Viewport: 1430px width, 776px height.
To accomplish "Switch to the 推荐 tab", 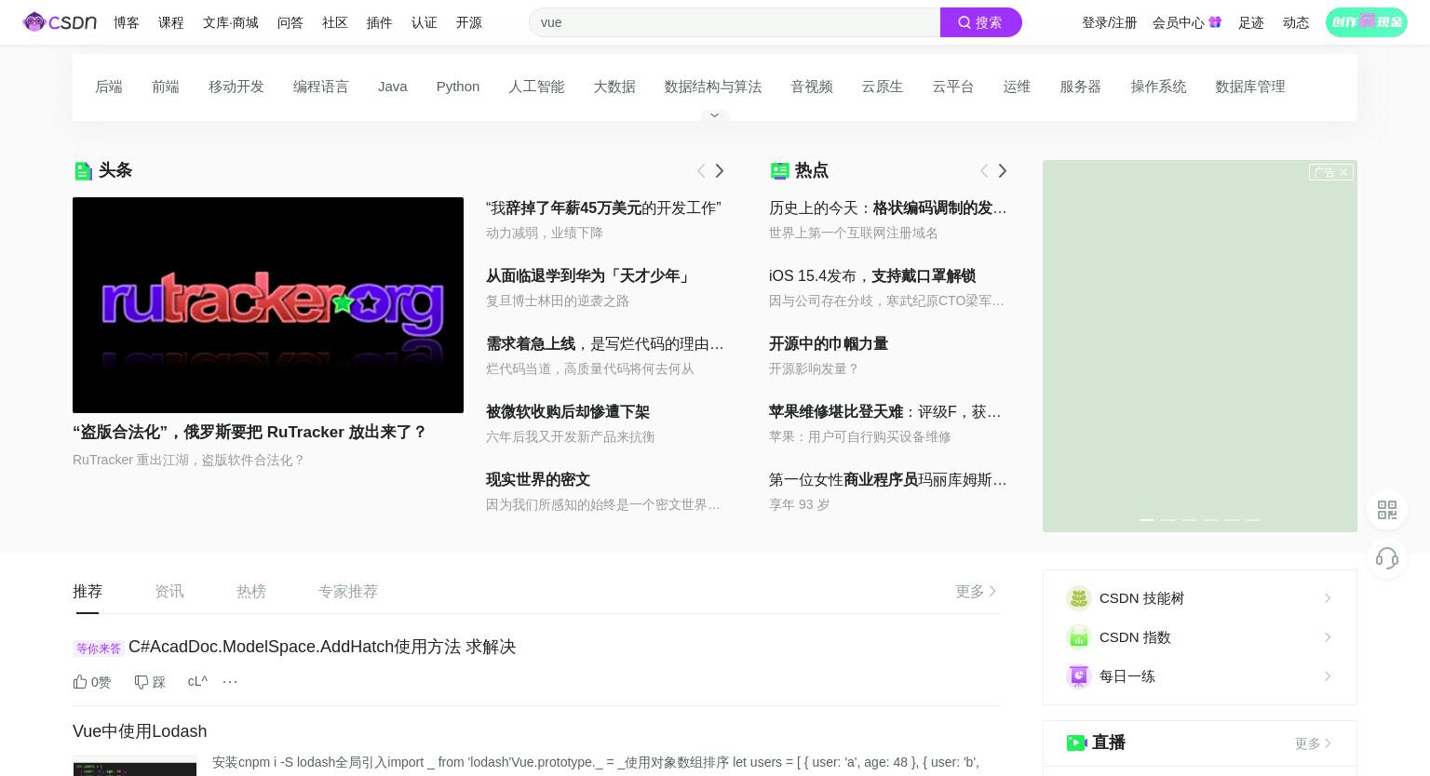I will pos(88,591).
